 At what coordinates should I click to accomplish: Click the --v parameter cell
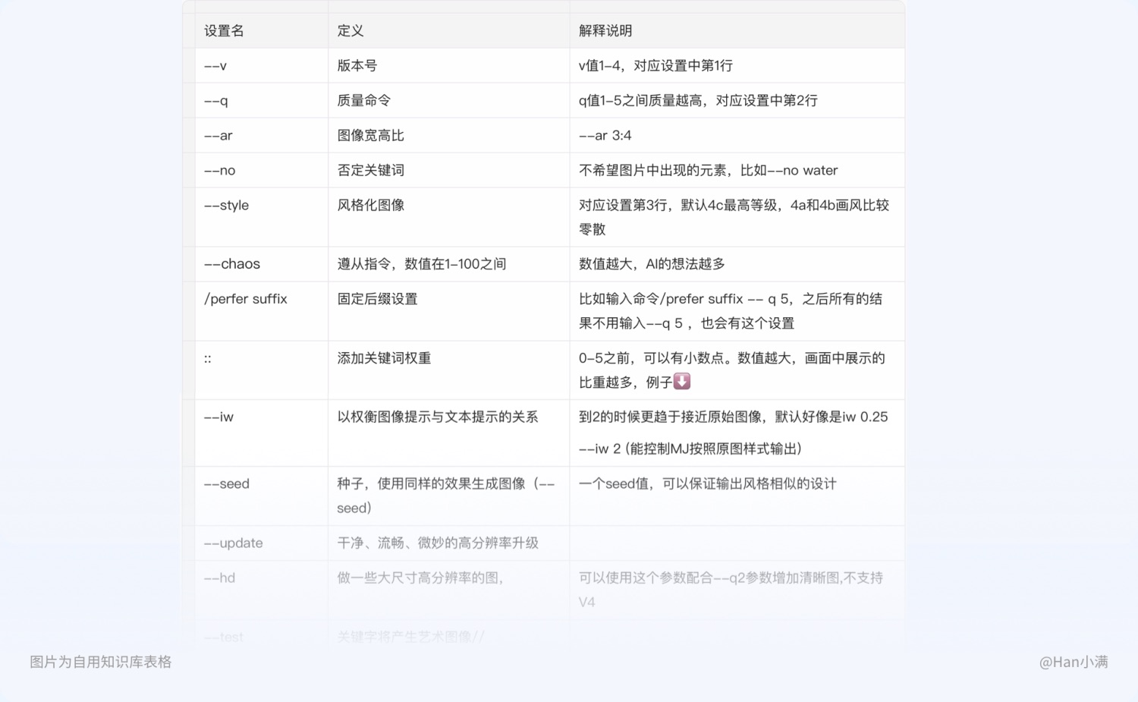pyautogui.click(x=262, y=66)
